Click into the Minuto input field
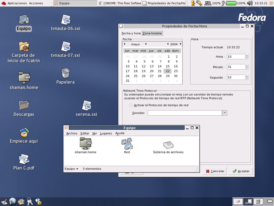Screen dimensions: 274x206 236,67
